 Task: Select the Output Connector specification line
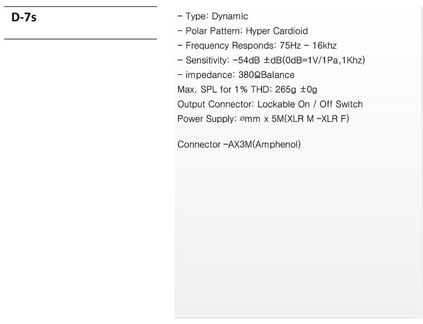(x=270, y=104)
